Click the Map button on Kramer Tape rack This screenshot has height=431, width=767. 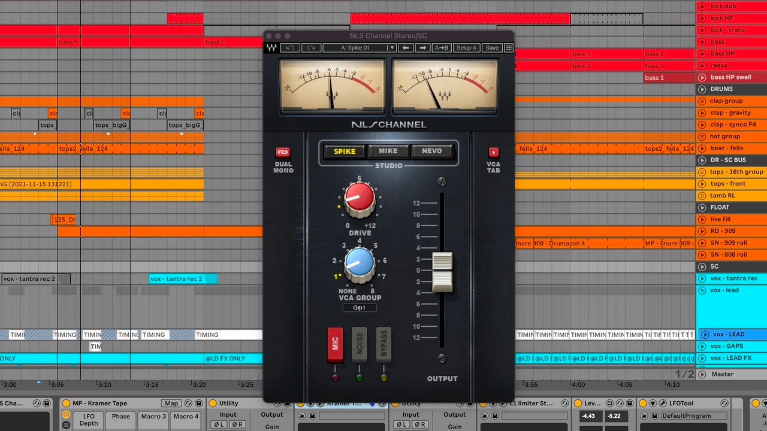pyautogui.click(x=171, y=403)
